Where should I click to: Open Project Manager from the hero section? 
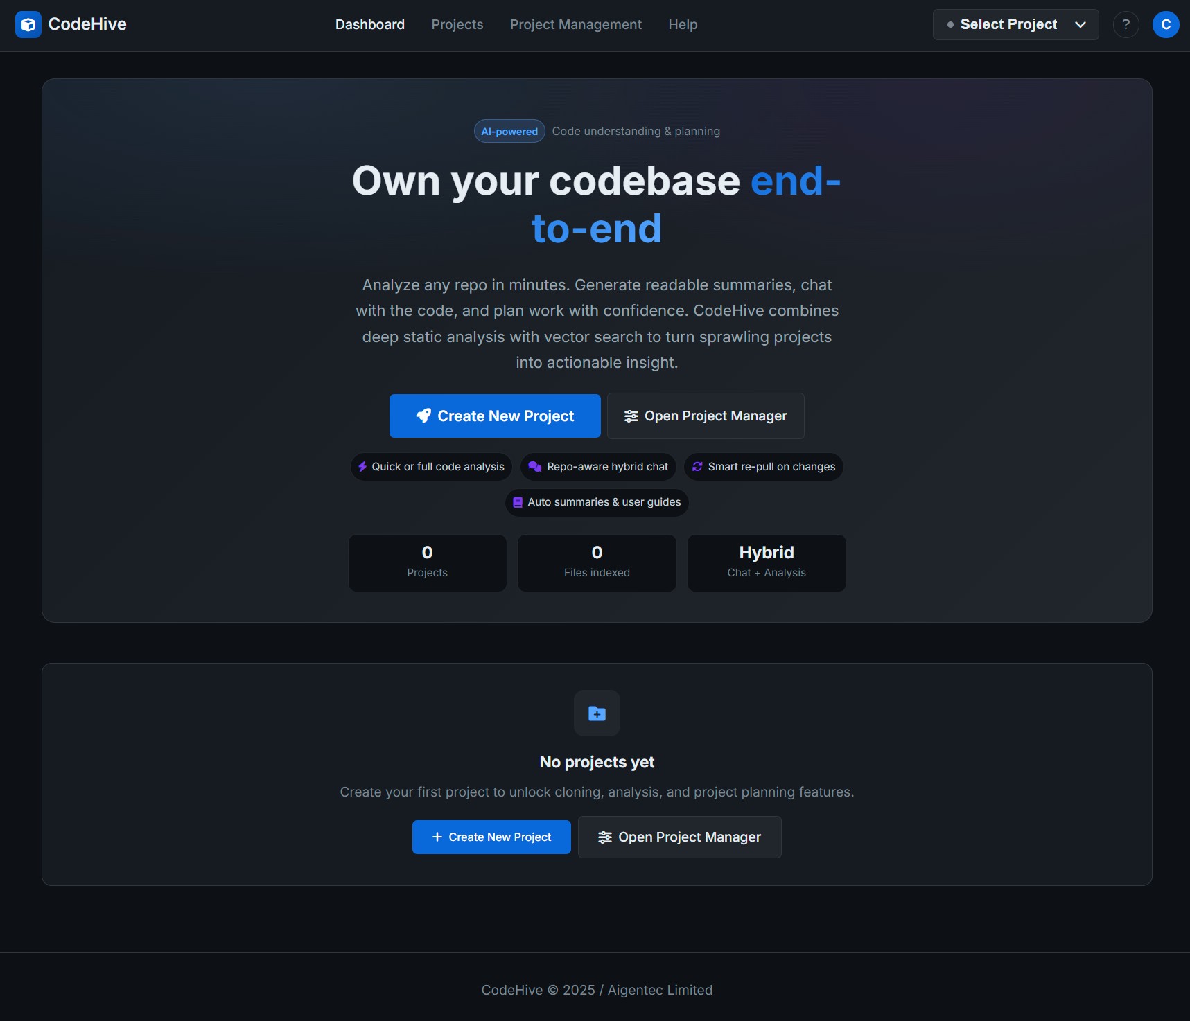click(705, 416)
